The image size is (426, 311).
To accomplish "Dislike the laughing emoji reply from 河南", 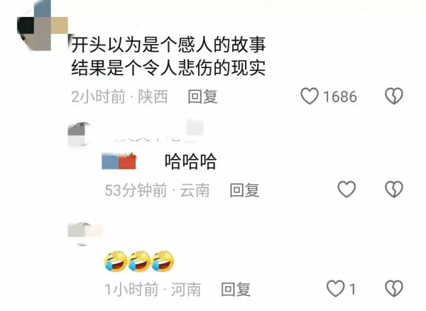I will 393,288.
